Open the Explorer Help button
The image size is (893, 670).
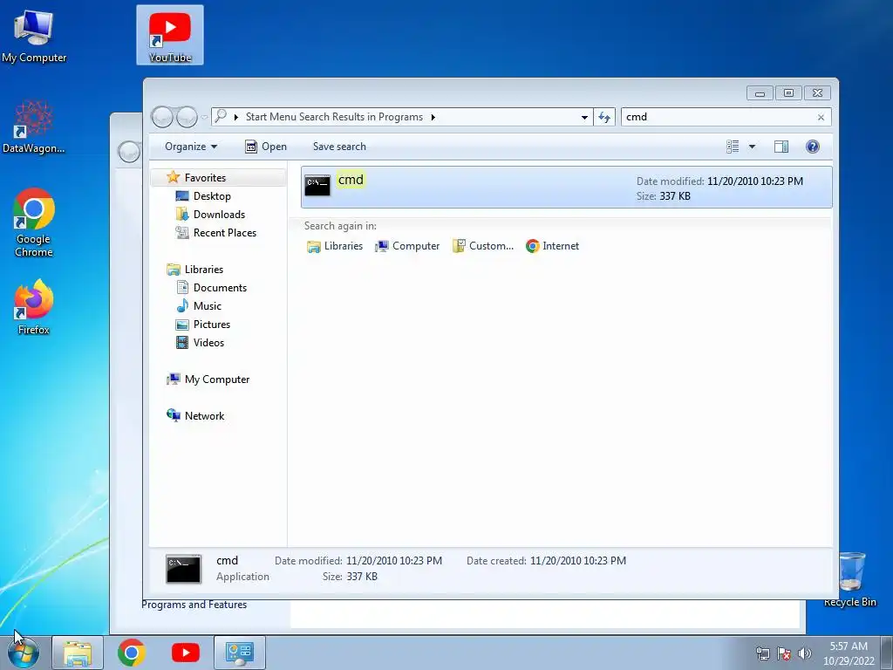coord(813,147)
